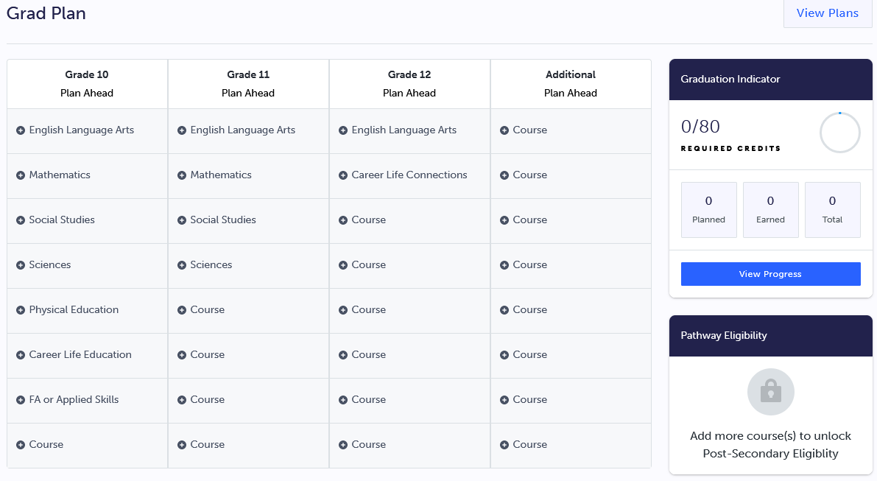
Task: Select the Grade 10 Plan Ahead header
Action: (87, 84)
